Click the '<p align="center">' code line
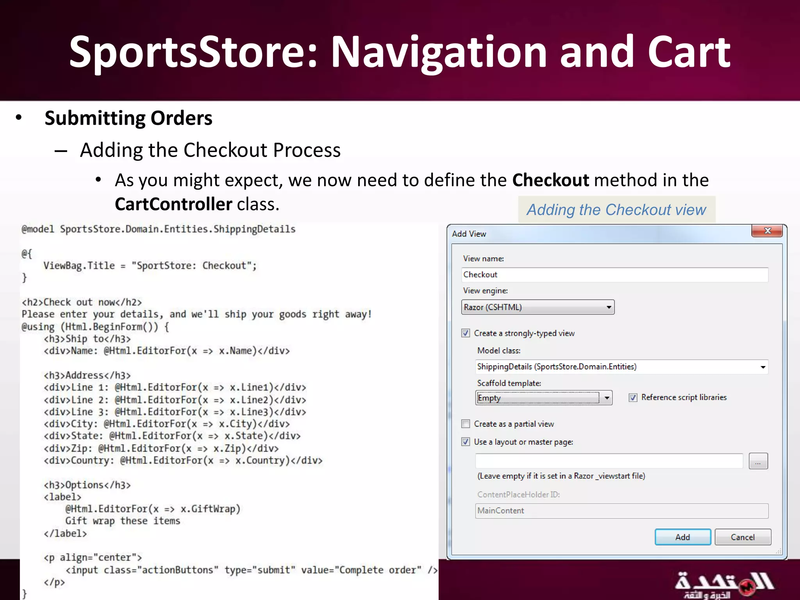The image size is (800, 600). (x=93, y=558)
